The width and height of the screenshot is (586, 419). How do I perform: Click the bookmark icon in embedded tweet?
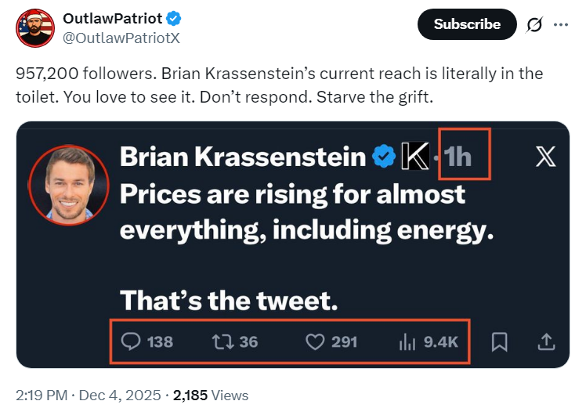tap(498, 341)
